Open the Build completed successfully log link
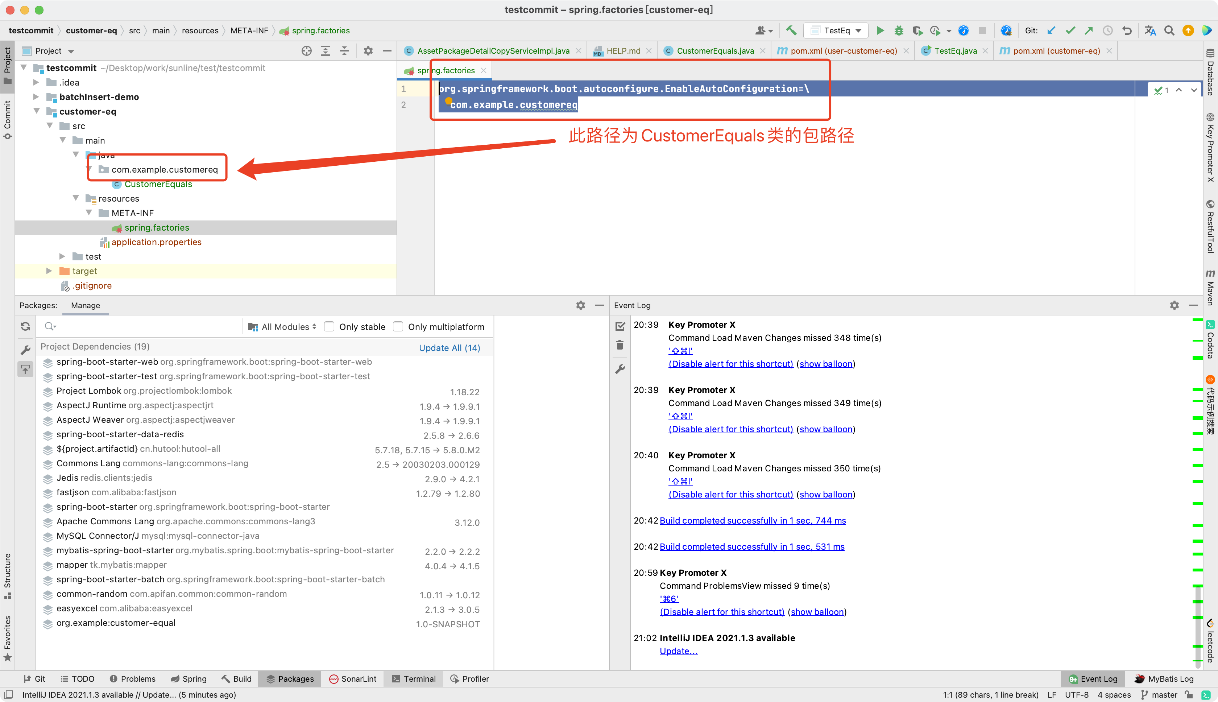This screenshot has height=702, width=1218. [753, 520]
